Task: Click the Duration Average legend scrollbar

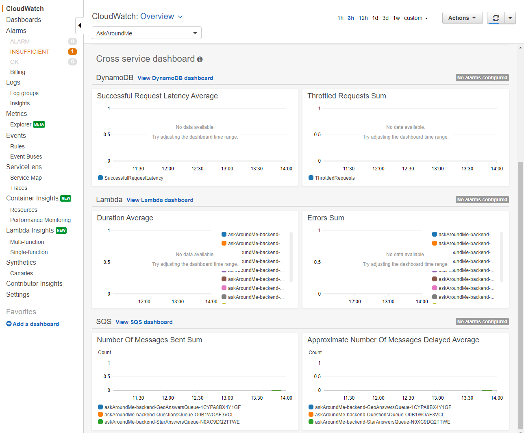Action: [x=291, y=257]
